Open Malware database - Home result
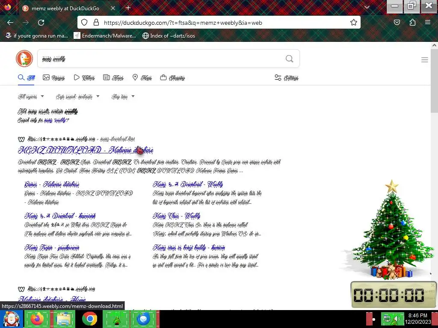This screenshot has height=328, width=438. click(x=52, y=299)
